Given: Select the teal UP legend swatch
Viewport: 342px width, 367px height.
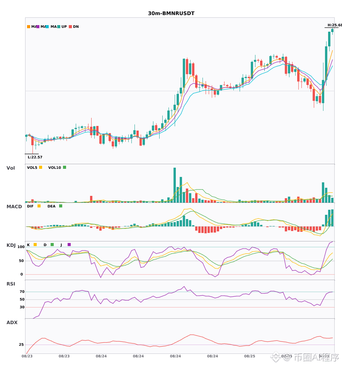Looking at the screenshot, I should coord(59,27).
